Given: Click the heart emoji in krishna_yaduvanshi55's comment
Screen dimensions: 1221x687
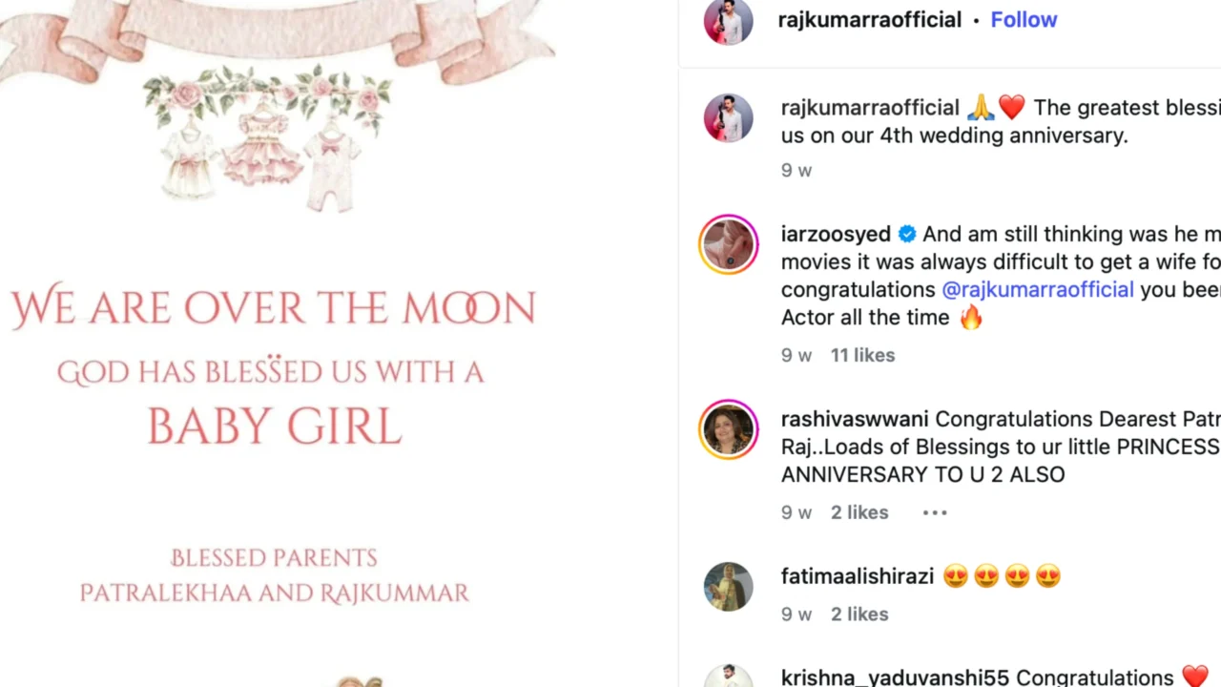Looking at the screenshot, I should tap(1196, 676).
